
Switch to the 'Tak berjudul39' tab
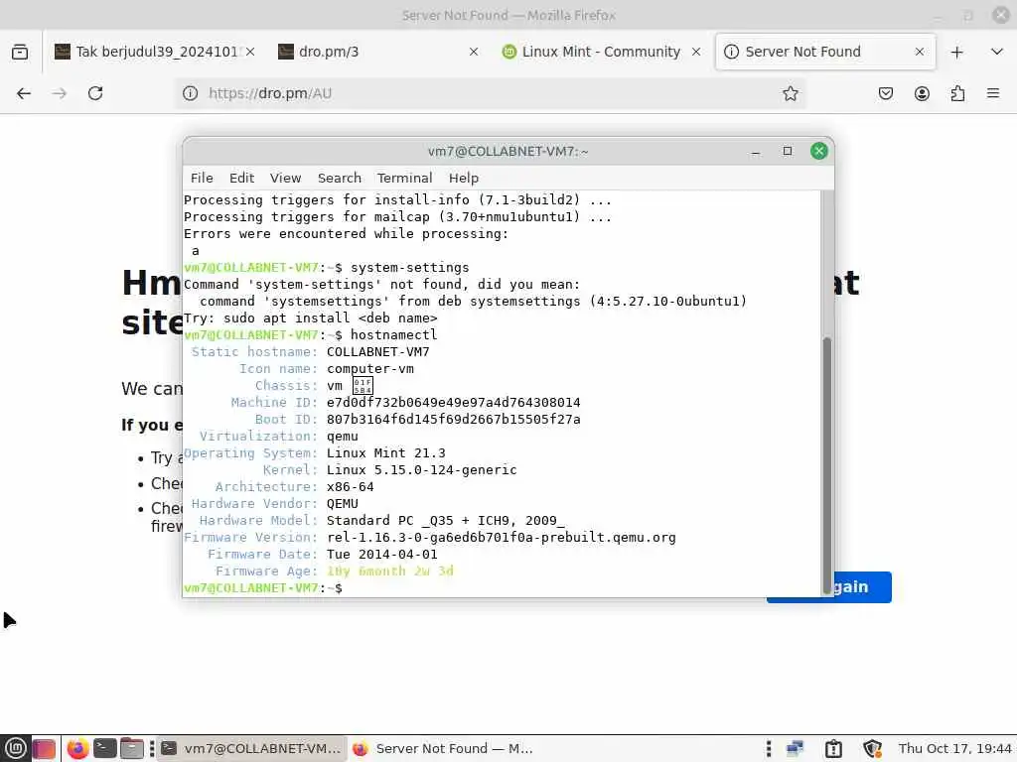[154, 52]
